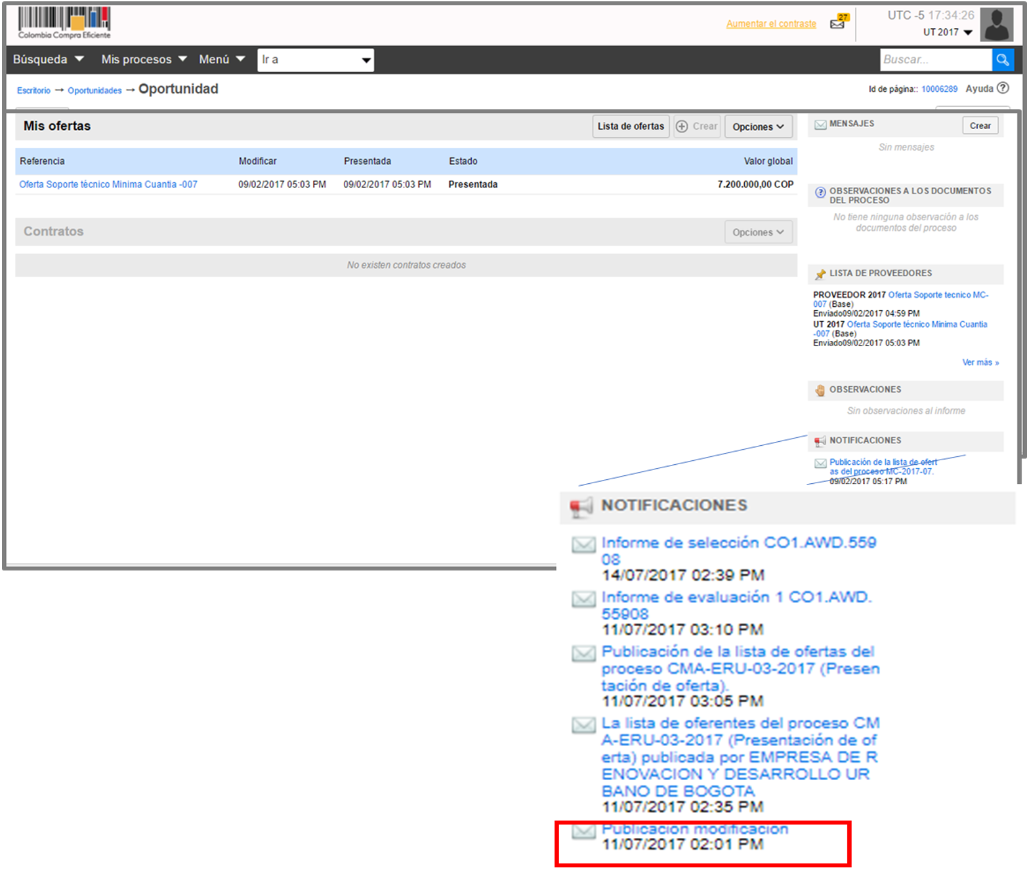
Task: Click the Lista de Proveedores pin icon
Action: point(820,274)
